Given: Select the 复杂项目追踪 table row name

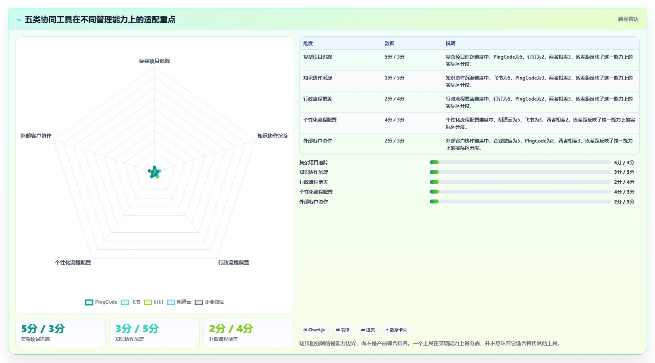Looking at the screenshot, I should click(318, 57).
